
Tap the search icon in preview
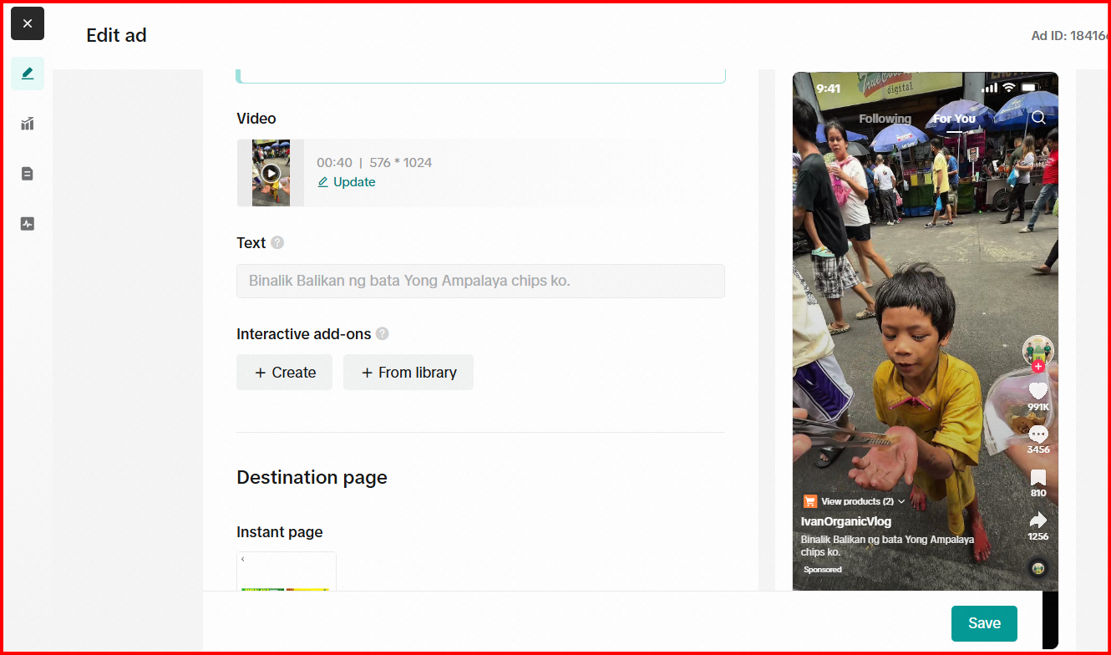point(1038,118)
